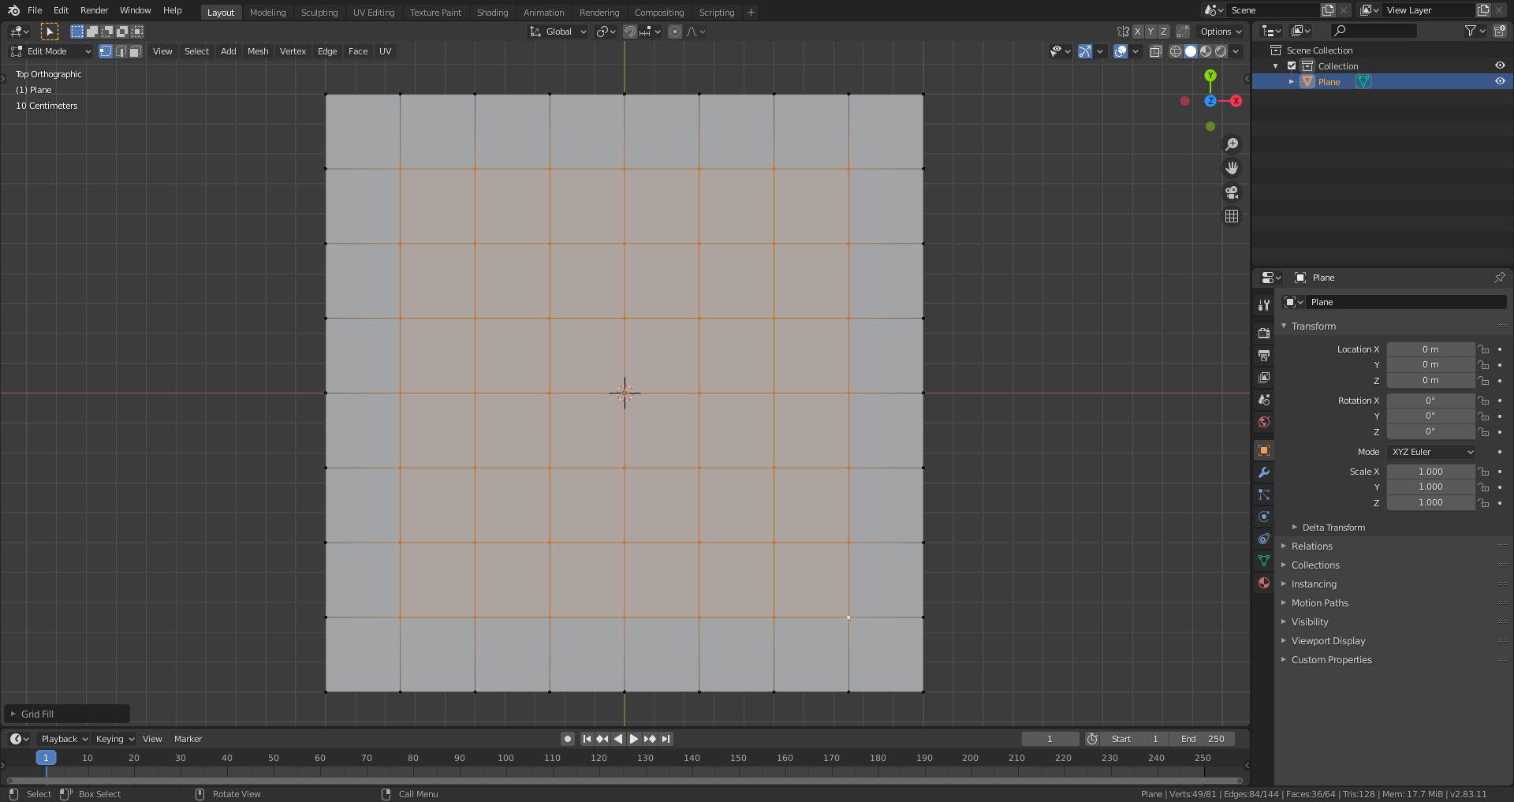
Task: Click the Location X value field
Action: click(1430, 349)
